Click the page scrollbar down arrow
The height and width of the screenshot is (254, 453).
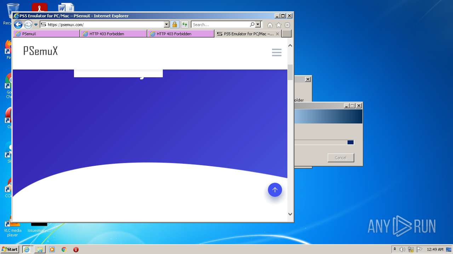pos(290,214)
